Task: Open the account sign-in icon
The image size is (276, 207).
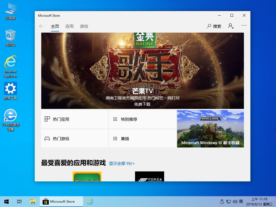Action: [231, 26]
